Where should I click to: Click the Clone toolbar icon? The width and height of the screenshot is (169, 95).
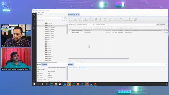tap(105, 20)
